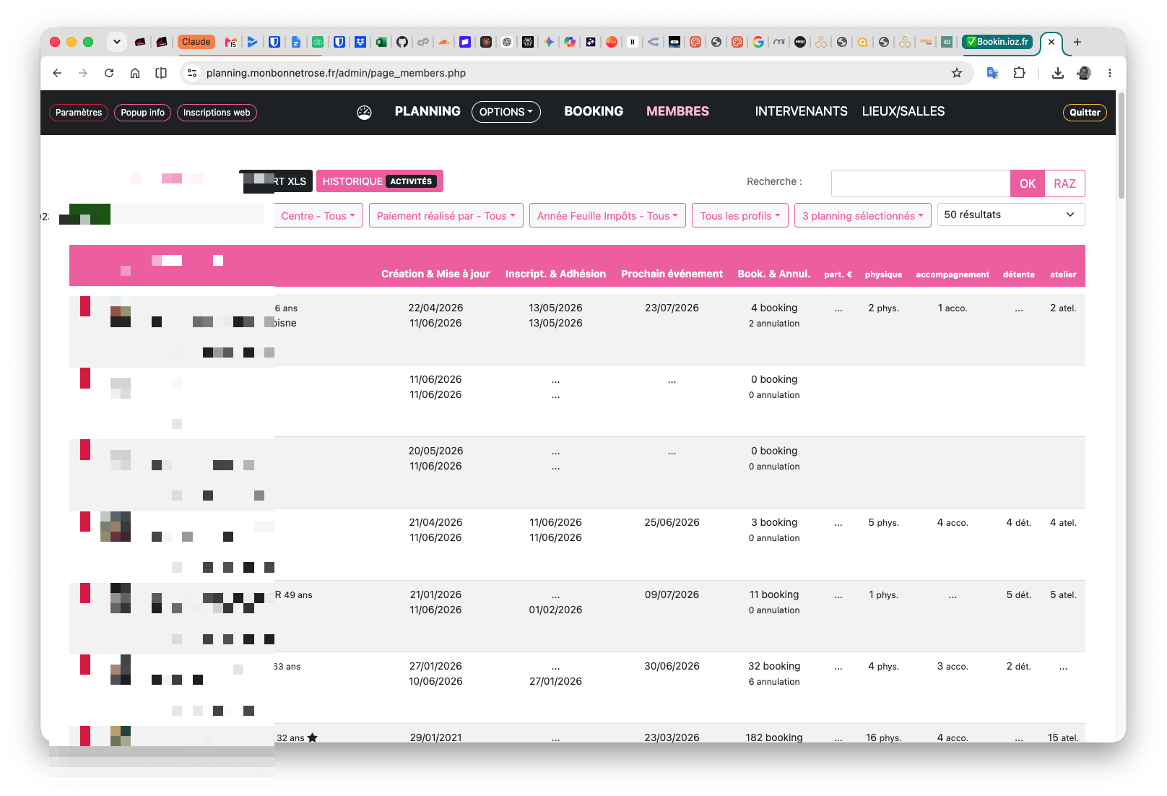
Task: Open the Tous les profils filter
Action: click(740, 216)
